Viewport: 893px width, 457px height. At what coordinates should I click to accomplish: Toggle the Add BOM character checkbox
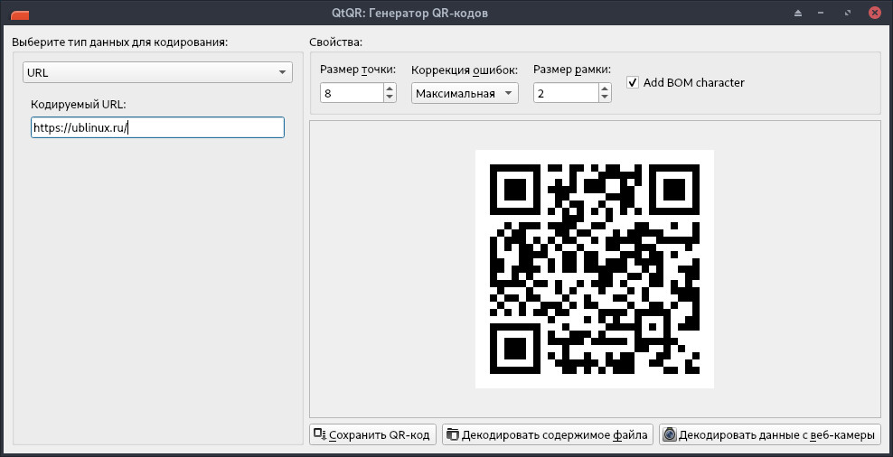[x=632, y=82]
